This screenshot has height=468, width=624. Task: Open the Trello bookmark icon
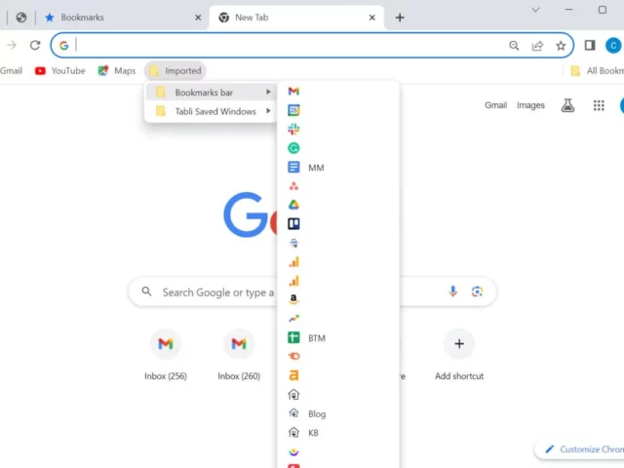click(x=293, y=223)
